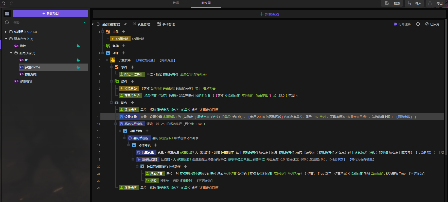448x202 pixels.
Task: Collapse the sub-trigger 条件 node on line 8
Action: pyautogui.click(x=111, y=81)
